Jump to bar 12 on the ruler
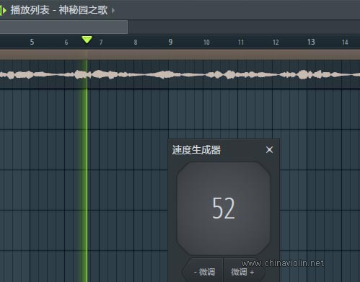This screenshot has height=282, width=360. (276, 43)
